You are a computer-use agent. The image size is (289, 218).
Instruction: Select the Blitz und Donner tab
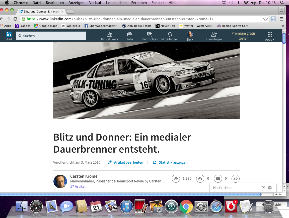[41, 12]
